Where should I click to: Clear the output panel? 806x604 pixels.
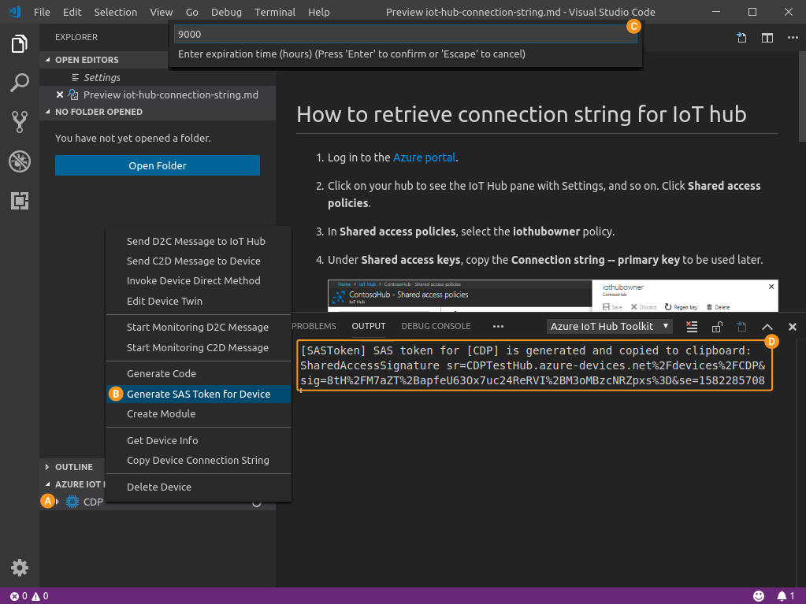pyautogui.click(x=692, y=327)
